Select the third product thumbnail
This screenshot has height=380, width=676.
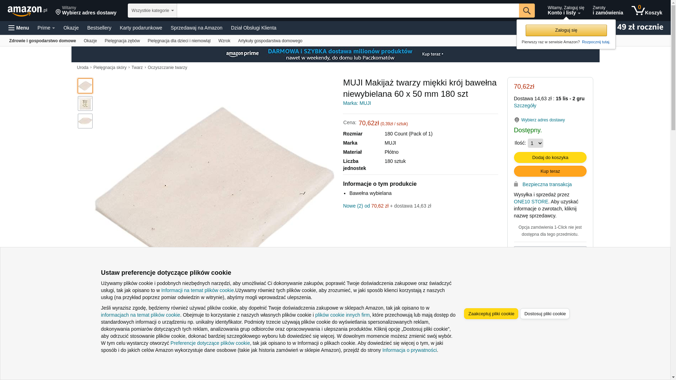pos(85,121)
